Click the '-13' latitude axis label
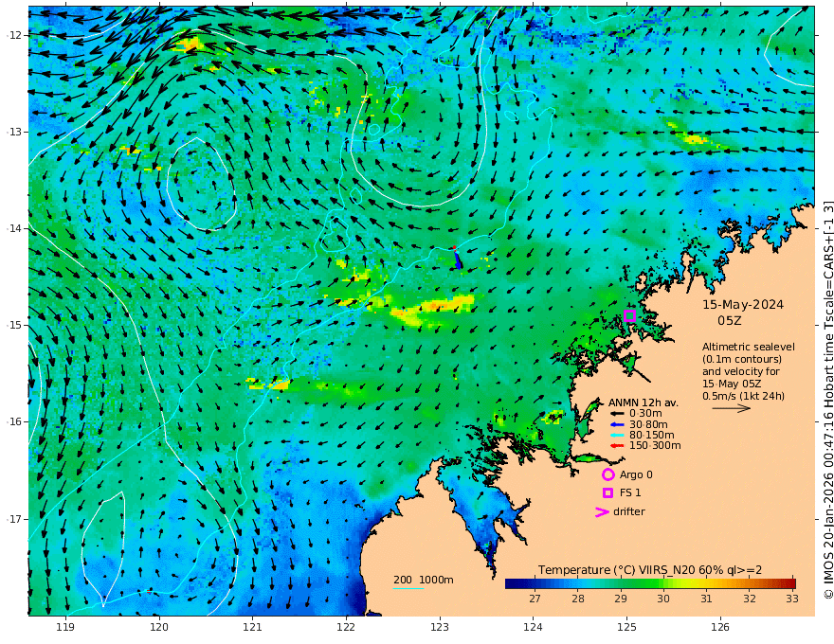The image size is (834, 644). (x=14, y=132)
